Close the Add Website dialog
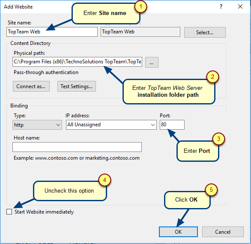Viewport: 251px width, 244px height. [x=240, y=6]
